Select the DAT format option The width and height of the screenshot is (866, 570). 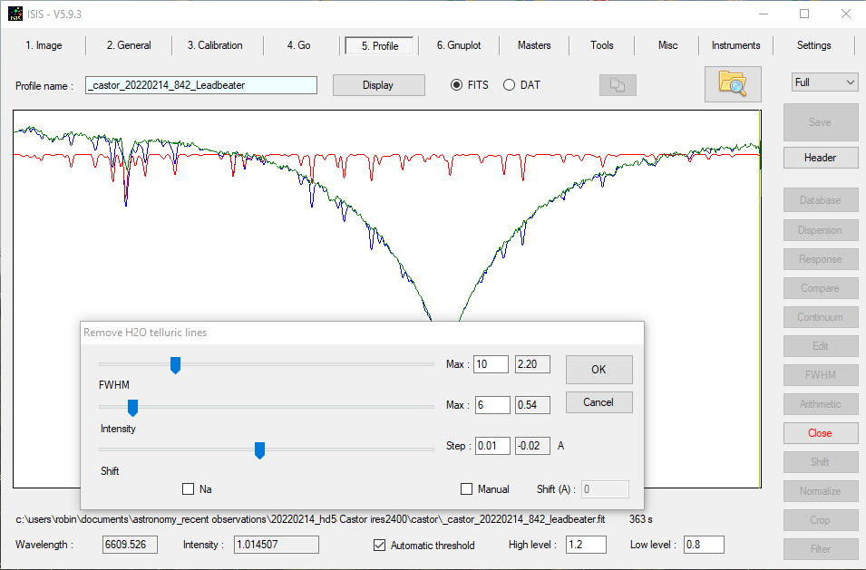(x=509, y=85)
